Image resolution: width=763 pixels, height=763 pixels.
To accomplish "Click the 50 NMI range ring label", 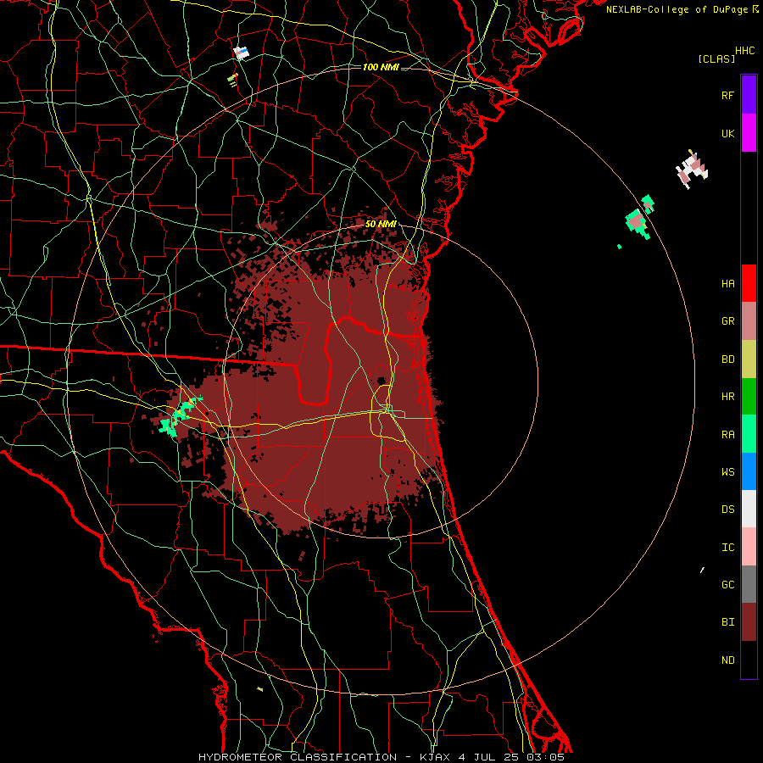I will 381,224.
